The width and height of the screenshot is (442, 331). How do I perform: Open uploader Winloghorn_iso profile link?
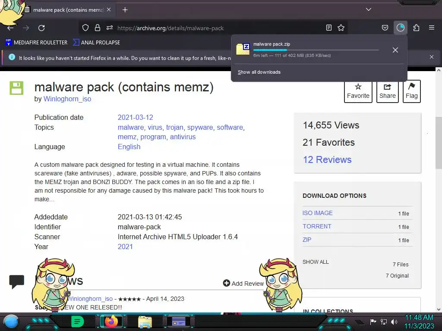pyautogui.click(x=67, y=99)
